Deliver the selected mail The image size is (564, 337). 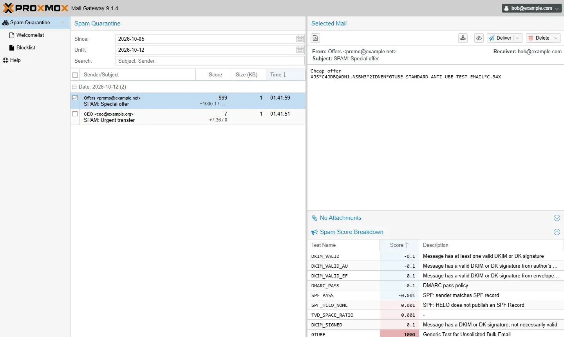click(x=500, y=38)
